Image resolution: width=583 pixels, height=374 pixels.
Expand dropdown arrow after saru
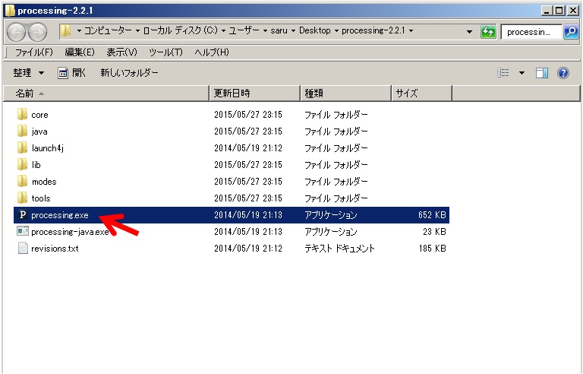point(293,31)
